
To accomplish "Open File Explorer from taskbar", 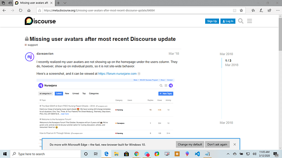I will point(116,154).
